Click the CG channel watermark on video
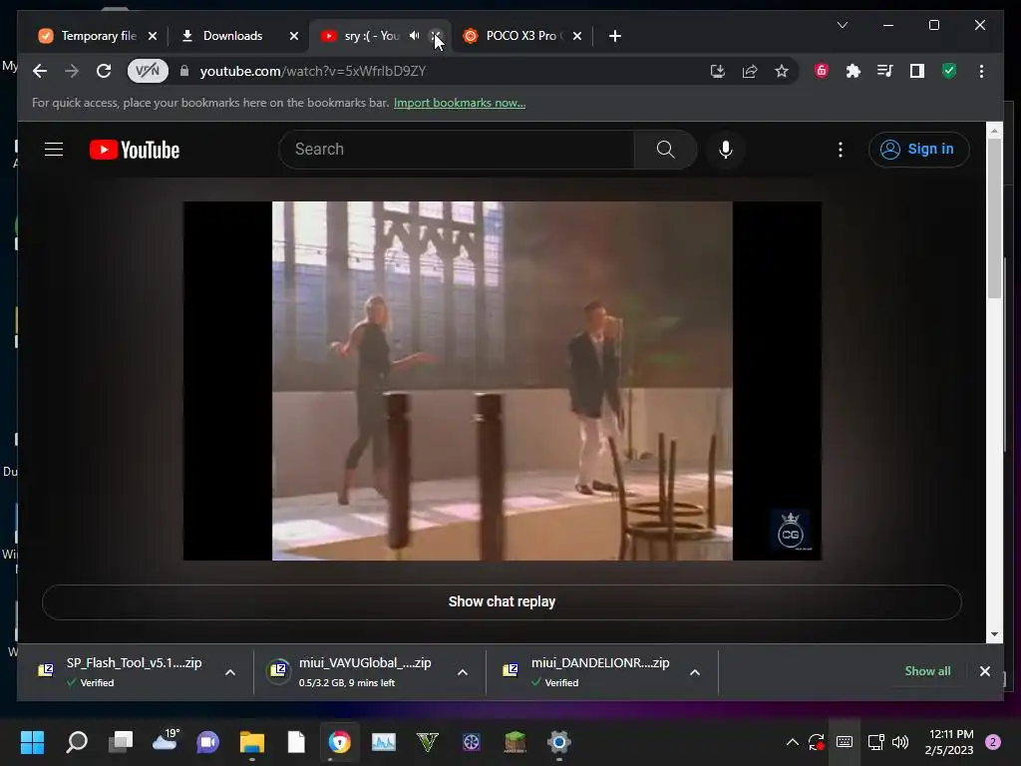 click(x=791, y=531)
